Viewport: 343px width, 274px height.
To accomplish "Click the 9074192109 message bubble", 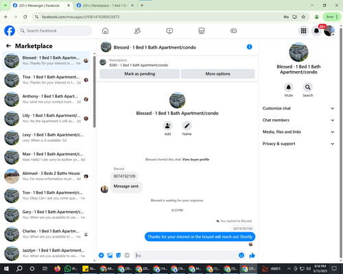I will click(124, 176).
